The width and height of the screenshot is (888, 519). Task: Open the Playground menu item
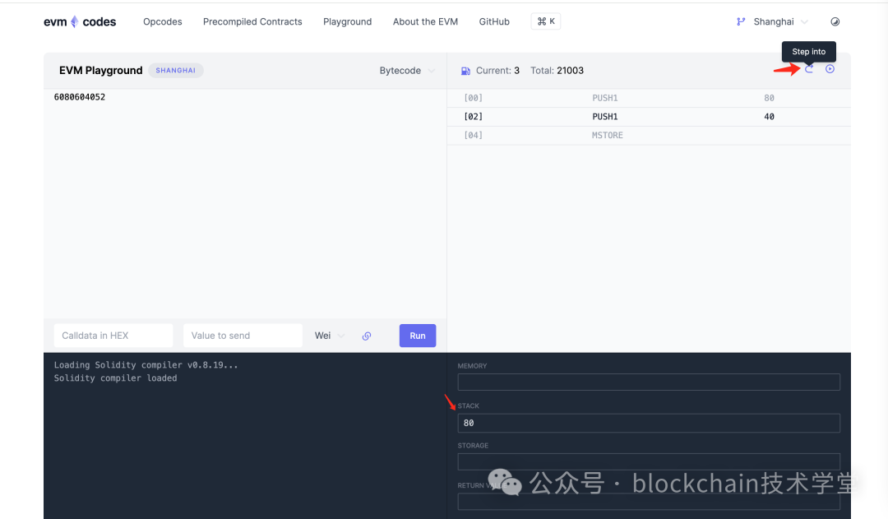tap(348, 21)
